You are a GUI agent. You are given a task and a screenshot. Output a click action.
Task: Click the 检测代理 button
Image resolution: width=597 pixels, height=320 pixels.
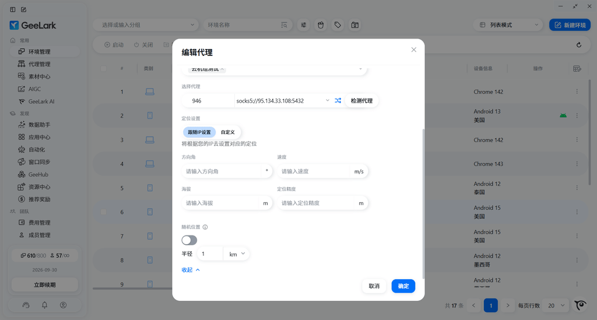[x=361, y=101]
